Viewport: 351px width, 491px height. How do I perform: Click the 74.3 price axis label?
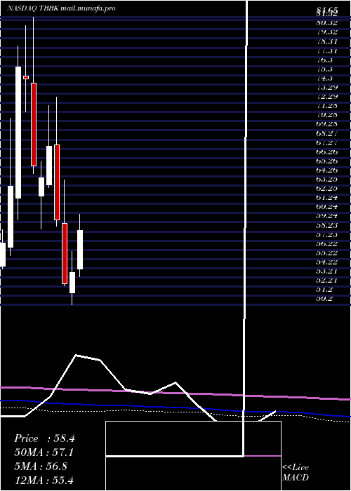(x=324, y=79)
